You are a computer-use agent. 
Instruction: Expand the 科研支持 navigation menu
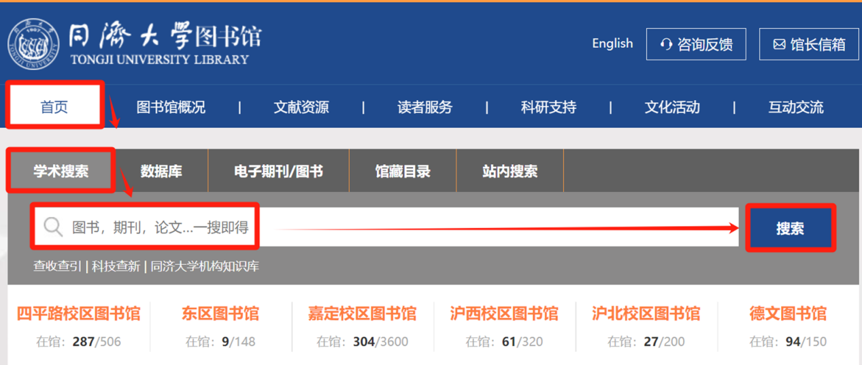(548, 107)
